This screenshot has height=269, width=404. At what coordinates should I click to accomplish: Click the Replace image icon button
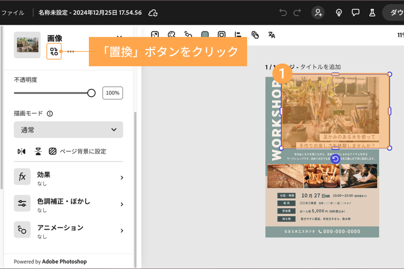(x=54, y=52)
